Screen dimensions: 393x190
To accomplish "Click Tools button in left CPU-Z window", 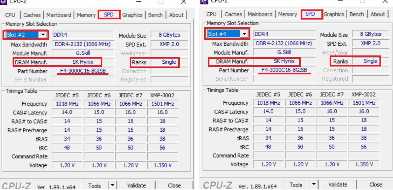I will [x=94, y=186].
